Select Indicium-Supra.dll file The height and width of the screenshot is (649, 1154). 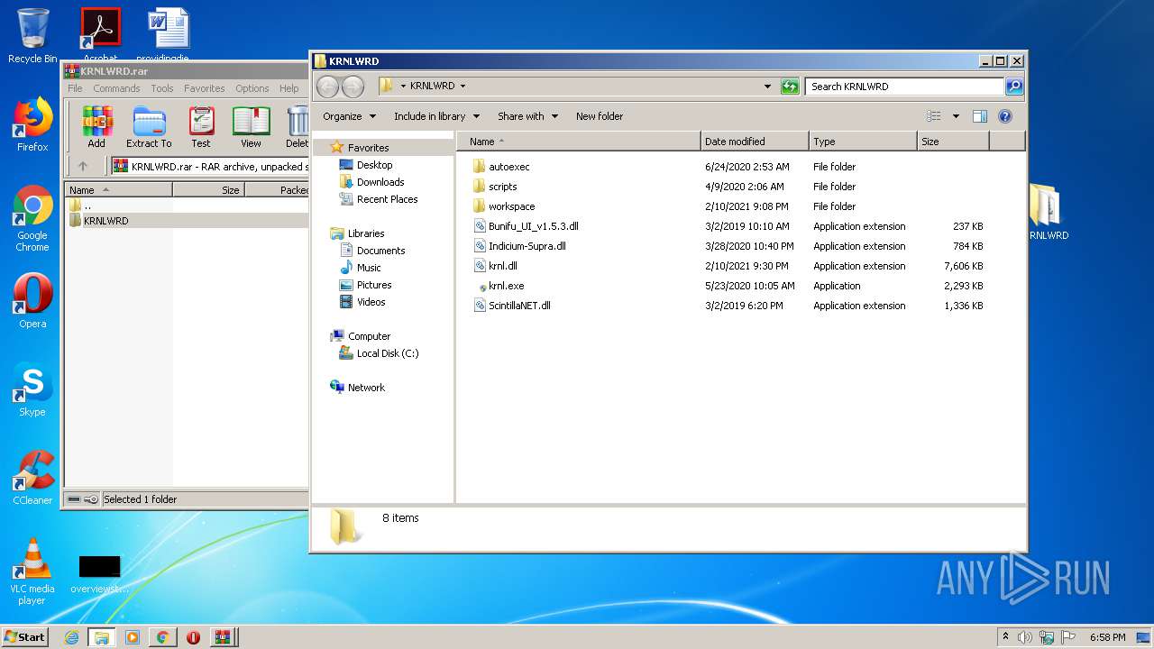527,246
